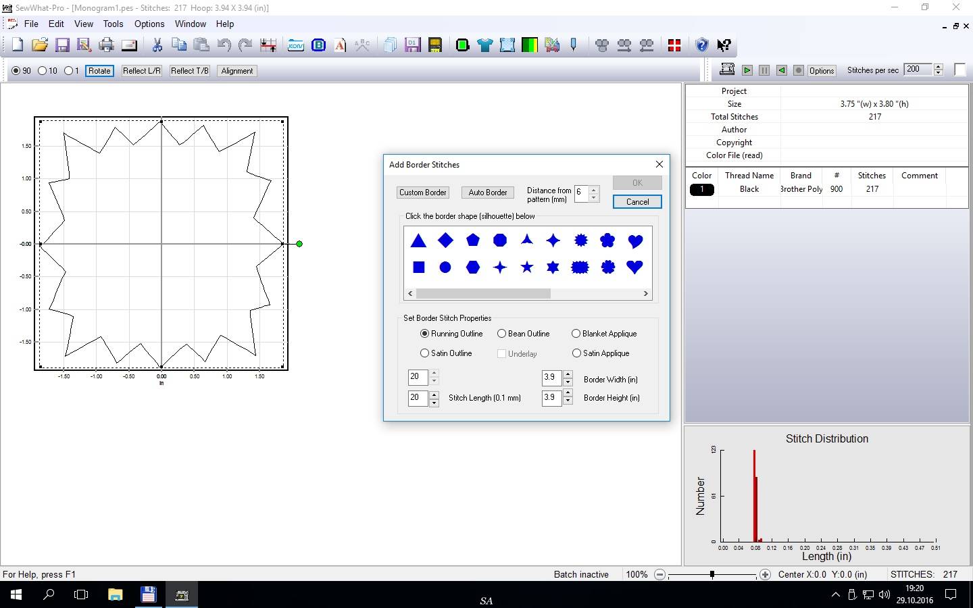Decrease the Border Height spinner value
The width and height of the screenshot is (973, 608).
pos(568,401)
